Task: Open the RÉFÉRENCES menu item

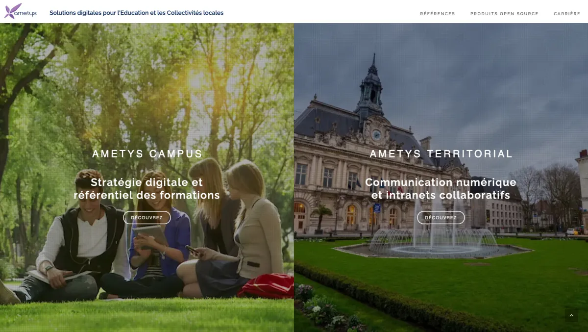Action: point(438,14)
